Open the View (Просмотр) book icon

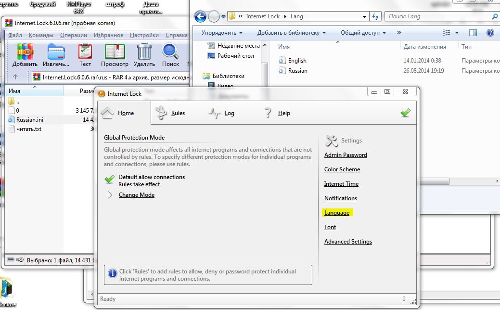pyautogui.click(x=115, y=52)
